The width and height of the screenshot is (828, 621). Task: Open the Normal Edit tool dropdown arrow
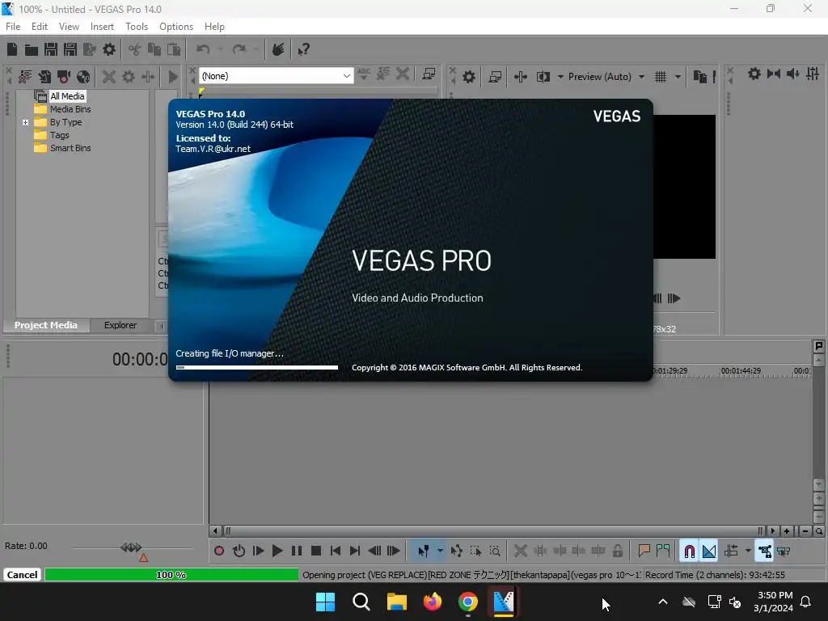point(440,551)
